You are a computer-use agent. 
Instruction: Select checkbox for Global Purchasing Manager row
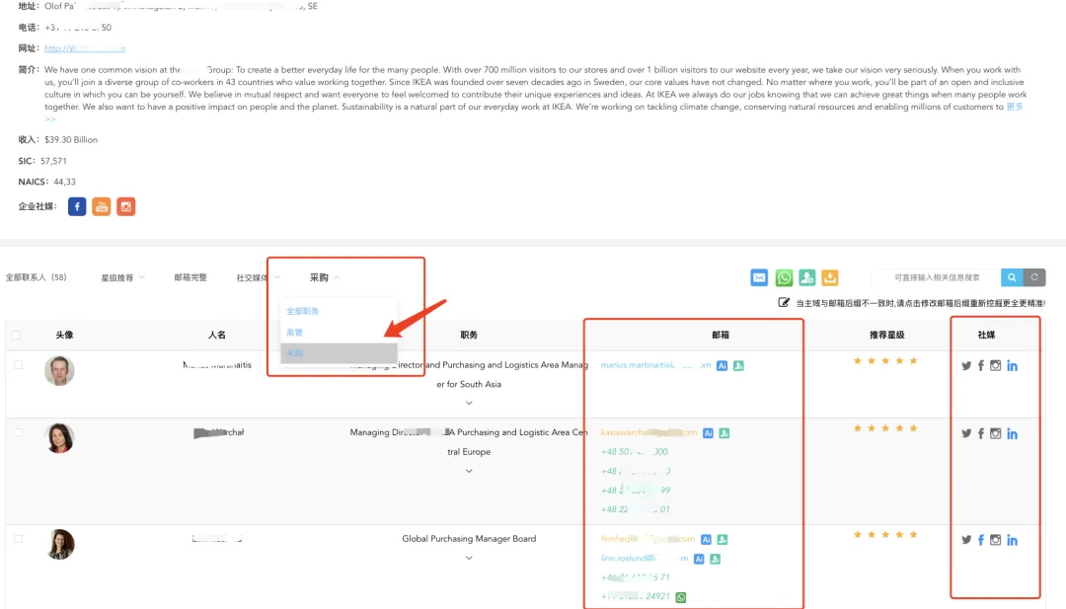[18, 539]
